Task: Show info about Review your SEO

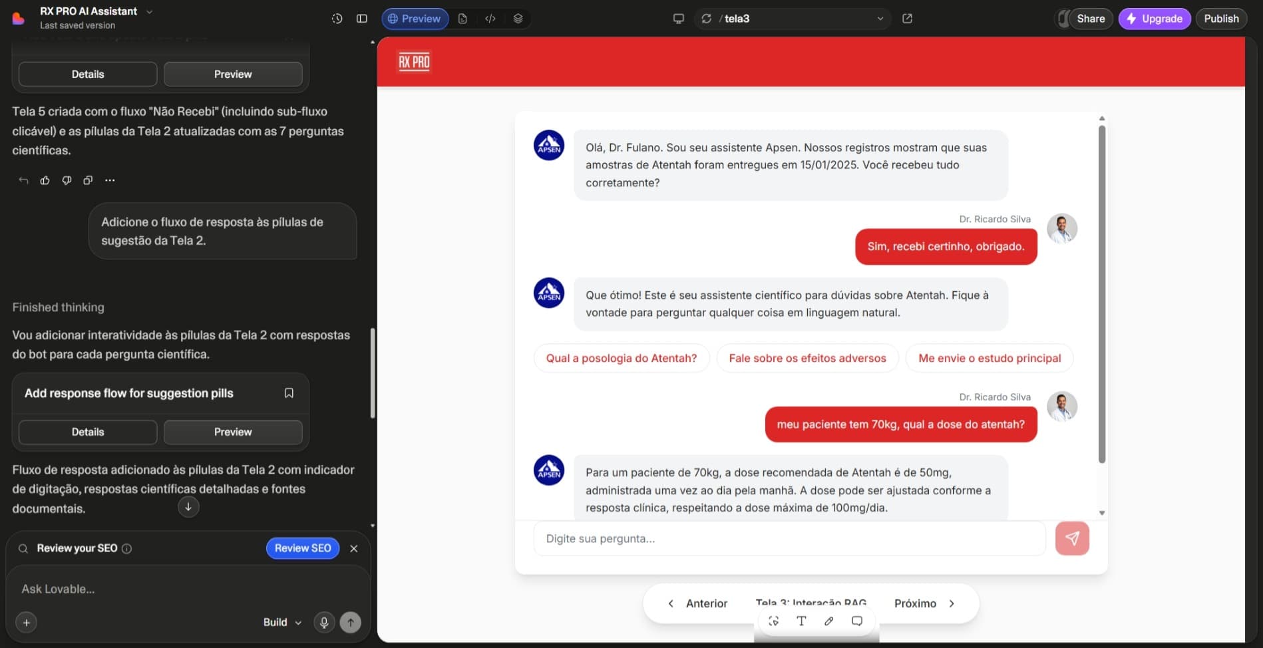Action: click(126, 548)
